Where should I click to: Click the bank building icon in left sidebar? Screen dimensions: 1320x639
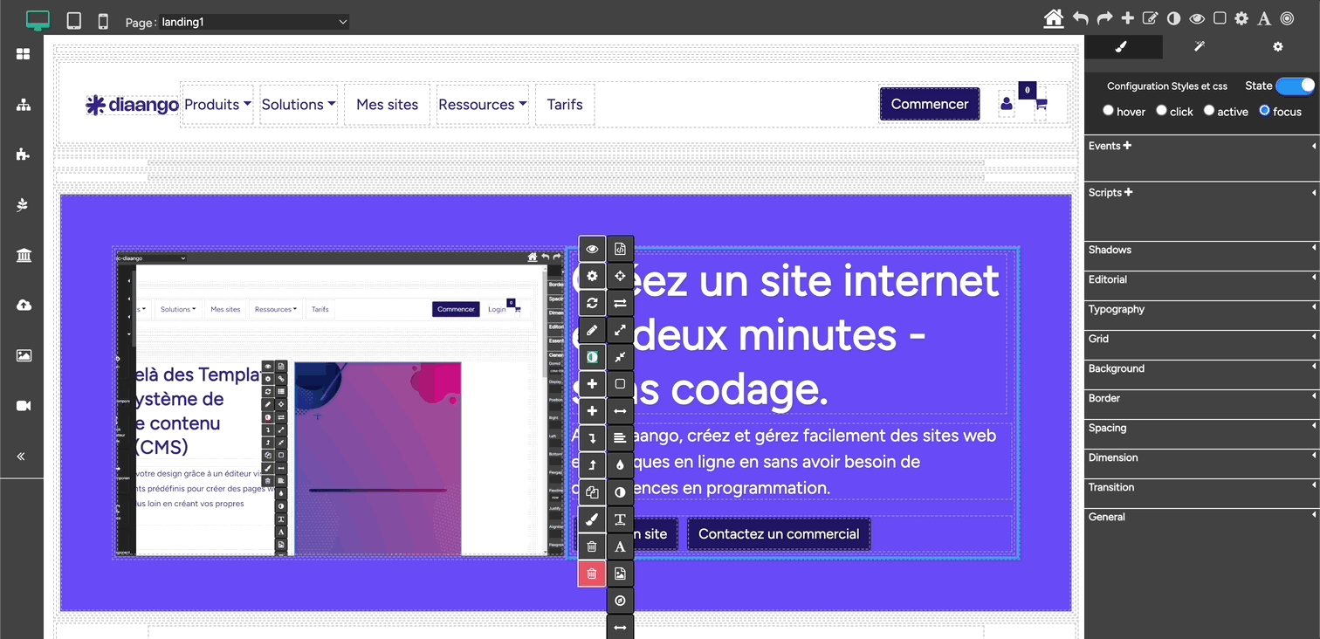pyautogui.click(x=24, y=255)
